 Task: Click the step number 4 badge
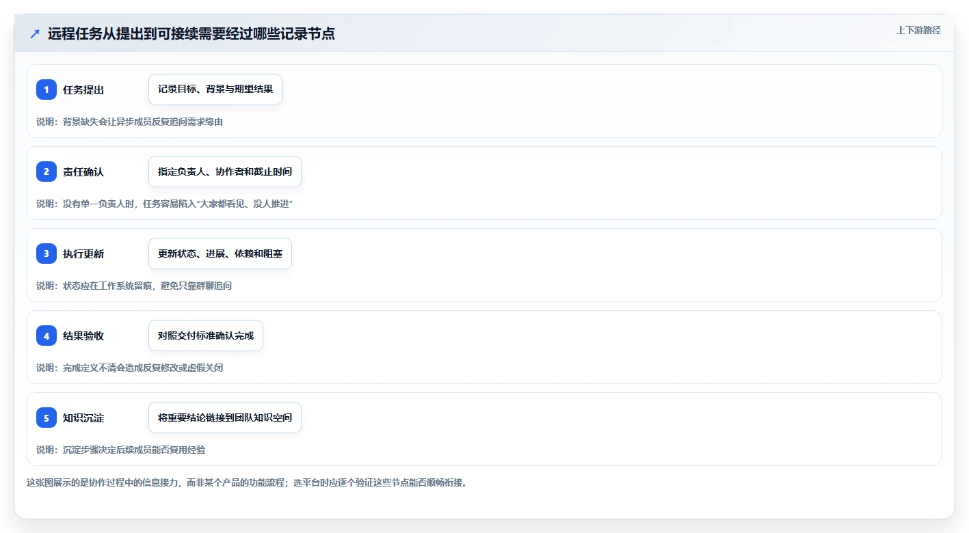point(47,336)
